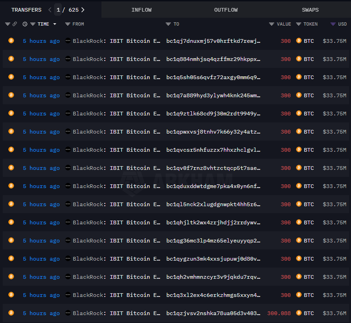
Task: Open address bc1qg36mc3lp4mz65elyeuyyqp2
Action: [213, 241]
